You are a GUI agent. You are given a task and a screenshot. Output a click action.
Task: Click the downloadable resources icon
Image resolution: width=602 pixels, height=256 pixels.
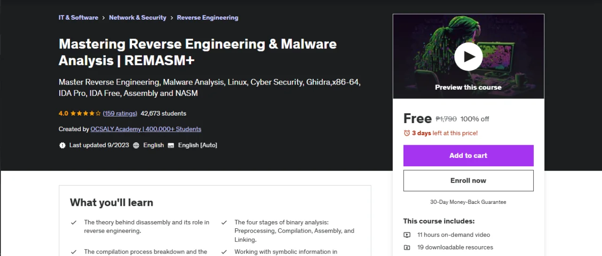pyautogui.click(x=407, y=247)
